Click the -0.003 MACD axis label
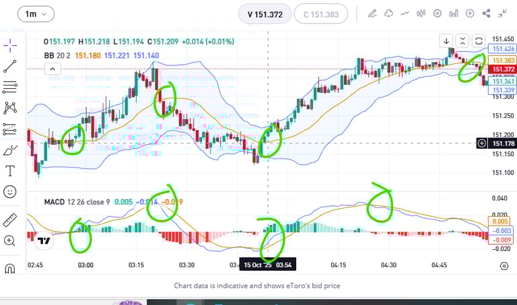The image size is (517, 305). 501,230
